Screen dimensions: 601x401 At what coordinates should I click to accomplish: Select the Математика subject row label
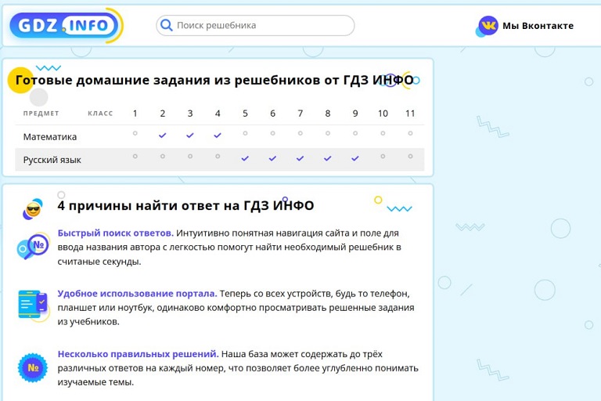50,136
